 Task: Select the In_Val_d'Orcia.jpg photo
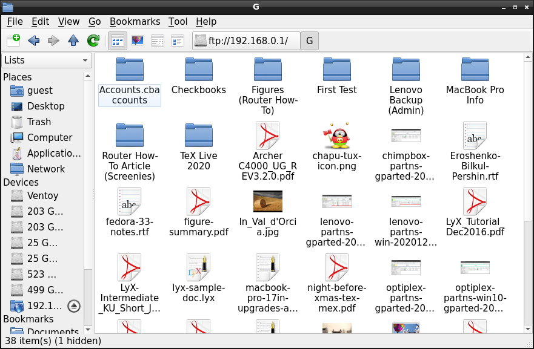click(x=268, y=214)
